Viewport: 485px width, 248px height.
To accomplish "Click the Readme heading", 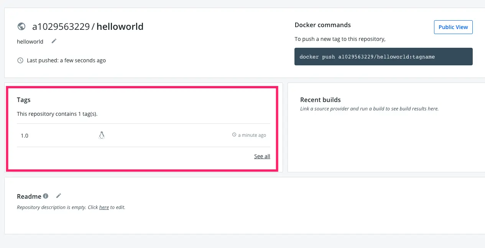I will click(x=29, y=196).
